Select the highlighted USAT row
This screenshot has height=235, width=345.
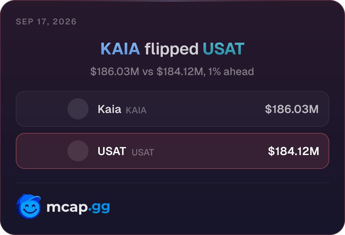pyautogui.click(x=172, y=151)
